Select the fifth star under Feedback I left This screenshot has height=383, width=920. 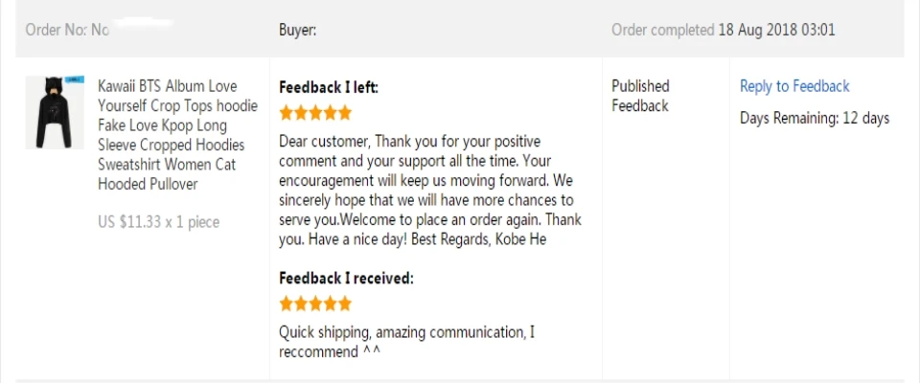[345, 113]
